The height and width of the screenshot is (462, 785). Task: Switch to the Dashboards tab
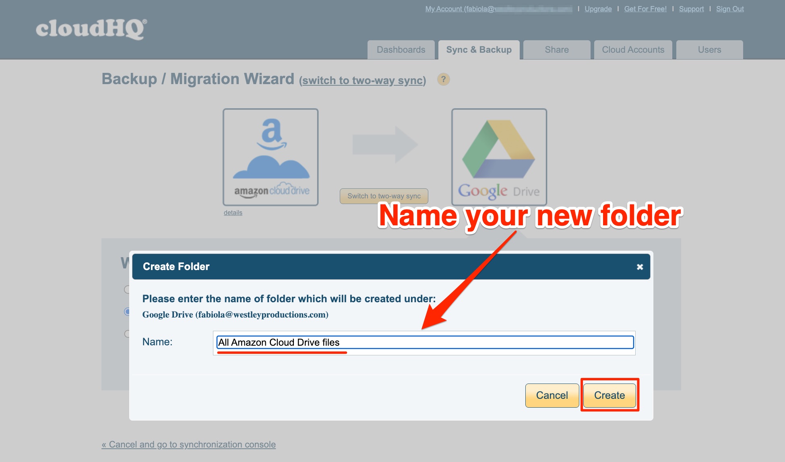(401, 49)
